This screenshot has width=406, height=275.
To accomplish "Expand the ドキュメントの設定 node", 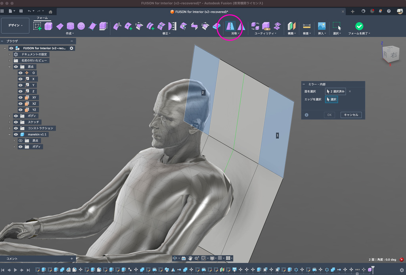I will [x=10, y=54].
